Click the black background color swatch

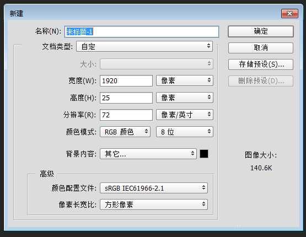pos(204,154)
